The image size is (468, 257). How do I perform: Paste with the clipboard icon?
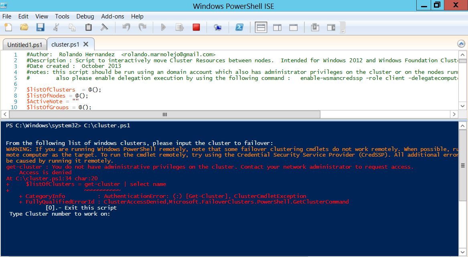click(88, 27)
